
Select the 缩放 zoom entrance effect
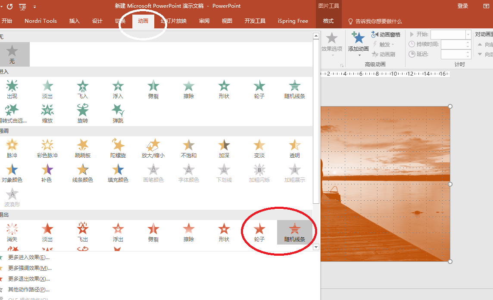tap(47, 114)
